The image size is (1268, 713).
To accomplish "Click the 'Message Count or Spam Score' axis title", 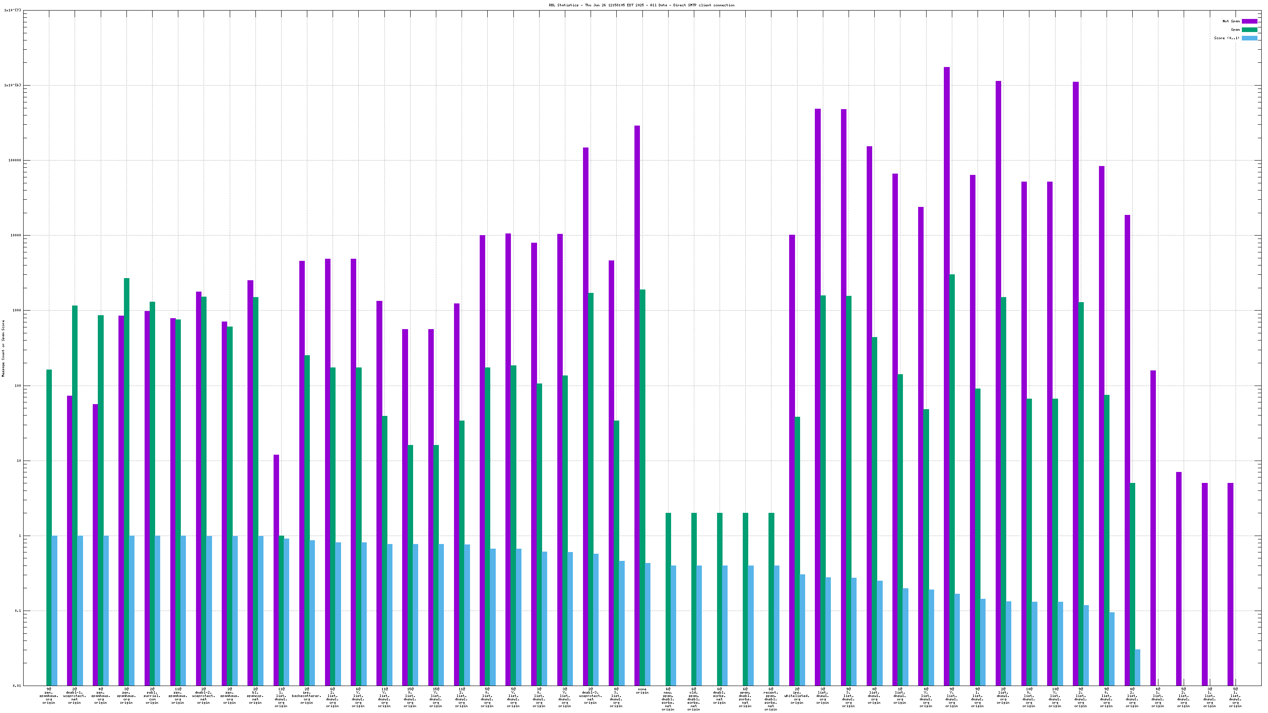I will 3,348.
